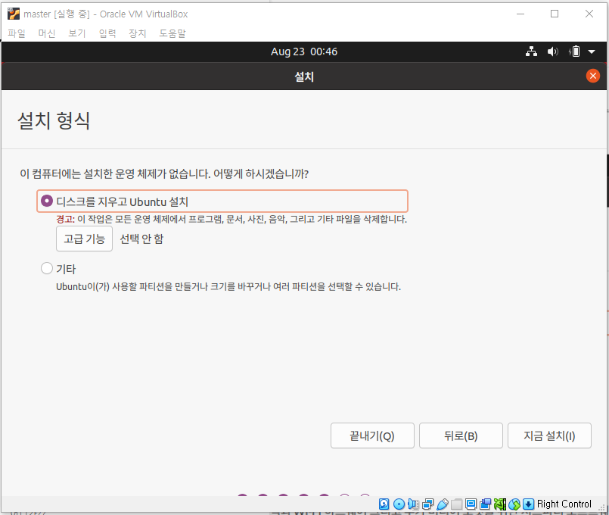Close the installer with the orange X button
Image resolution: width=609 pixels, height=515 pixels.
coord(592,76)
